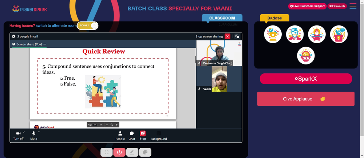Click Prajanma Singh video tile
This screenshot has width=364, height=158.
point(219,53)
